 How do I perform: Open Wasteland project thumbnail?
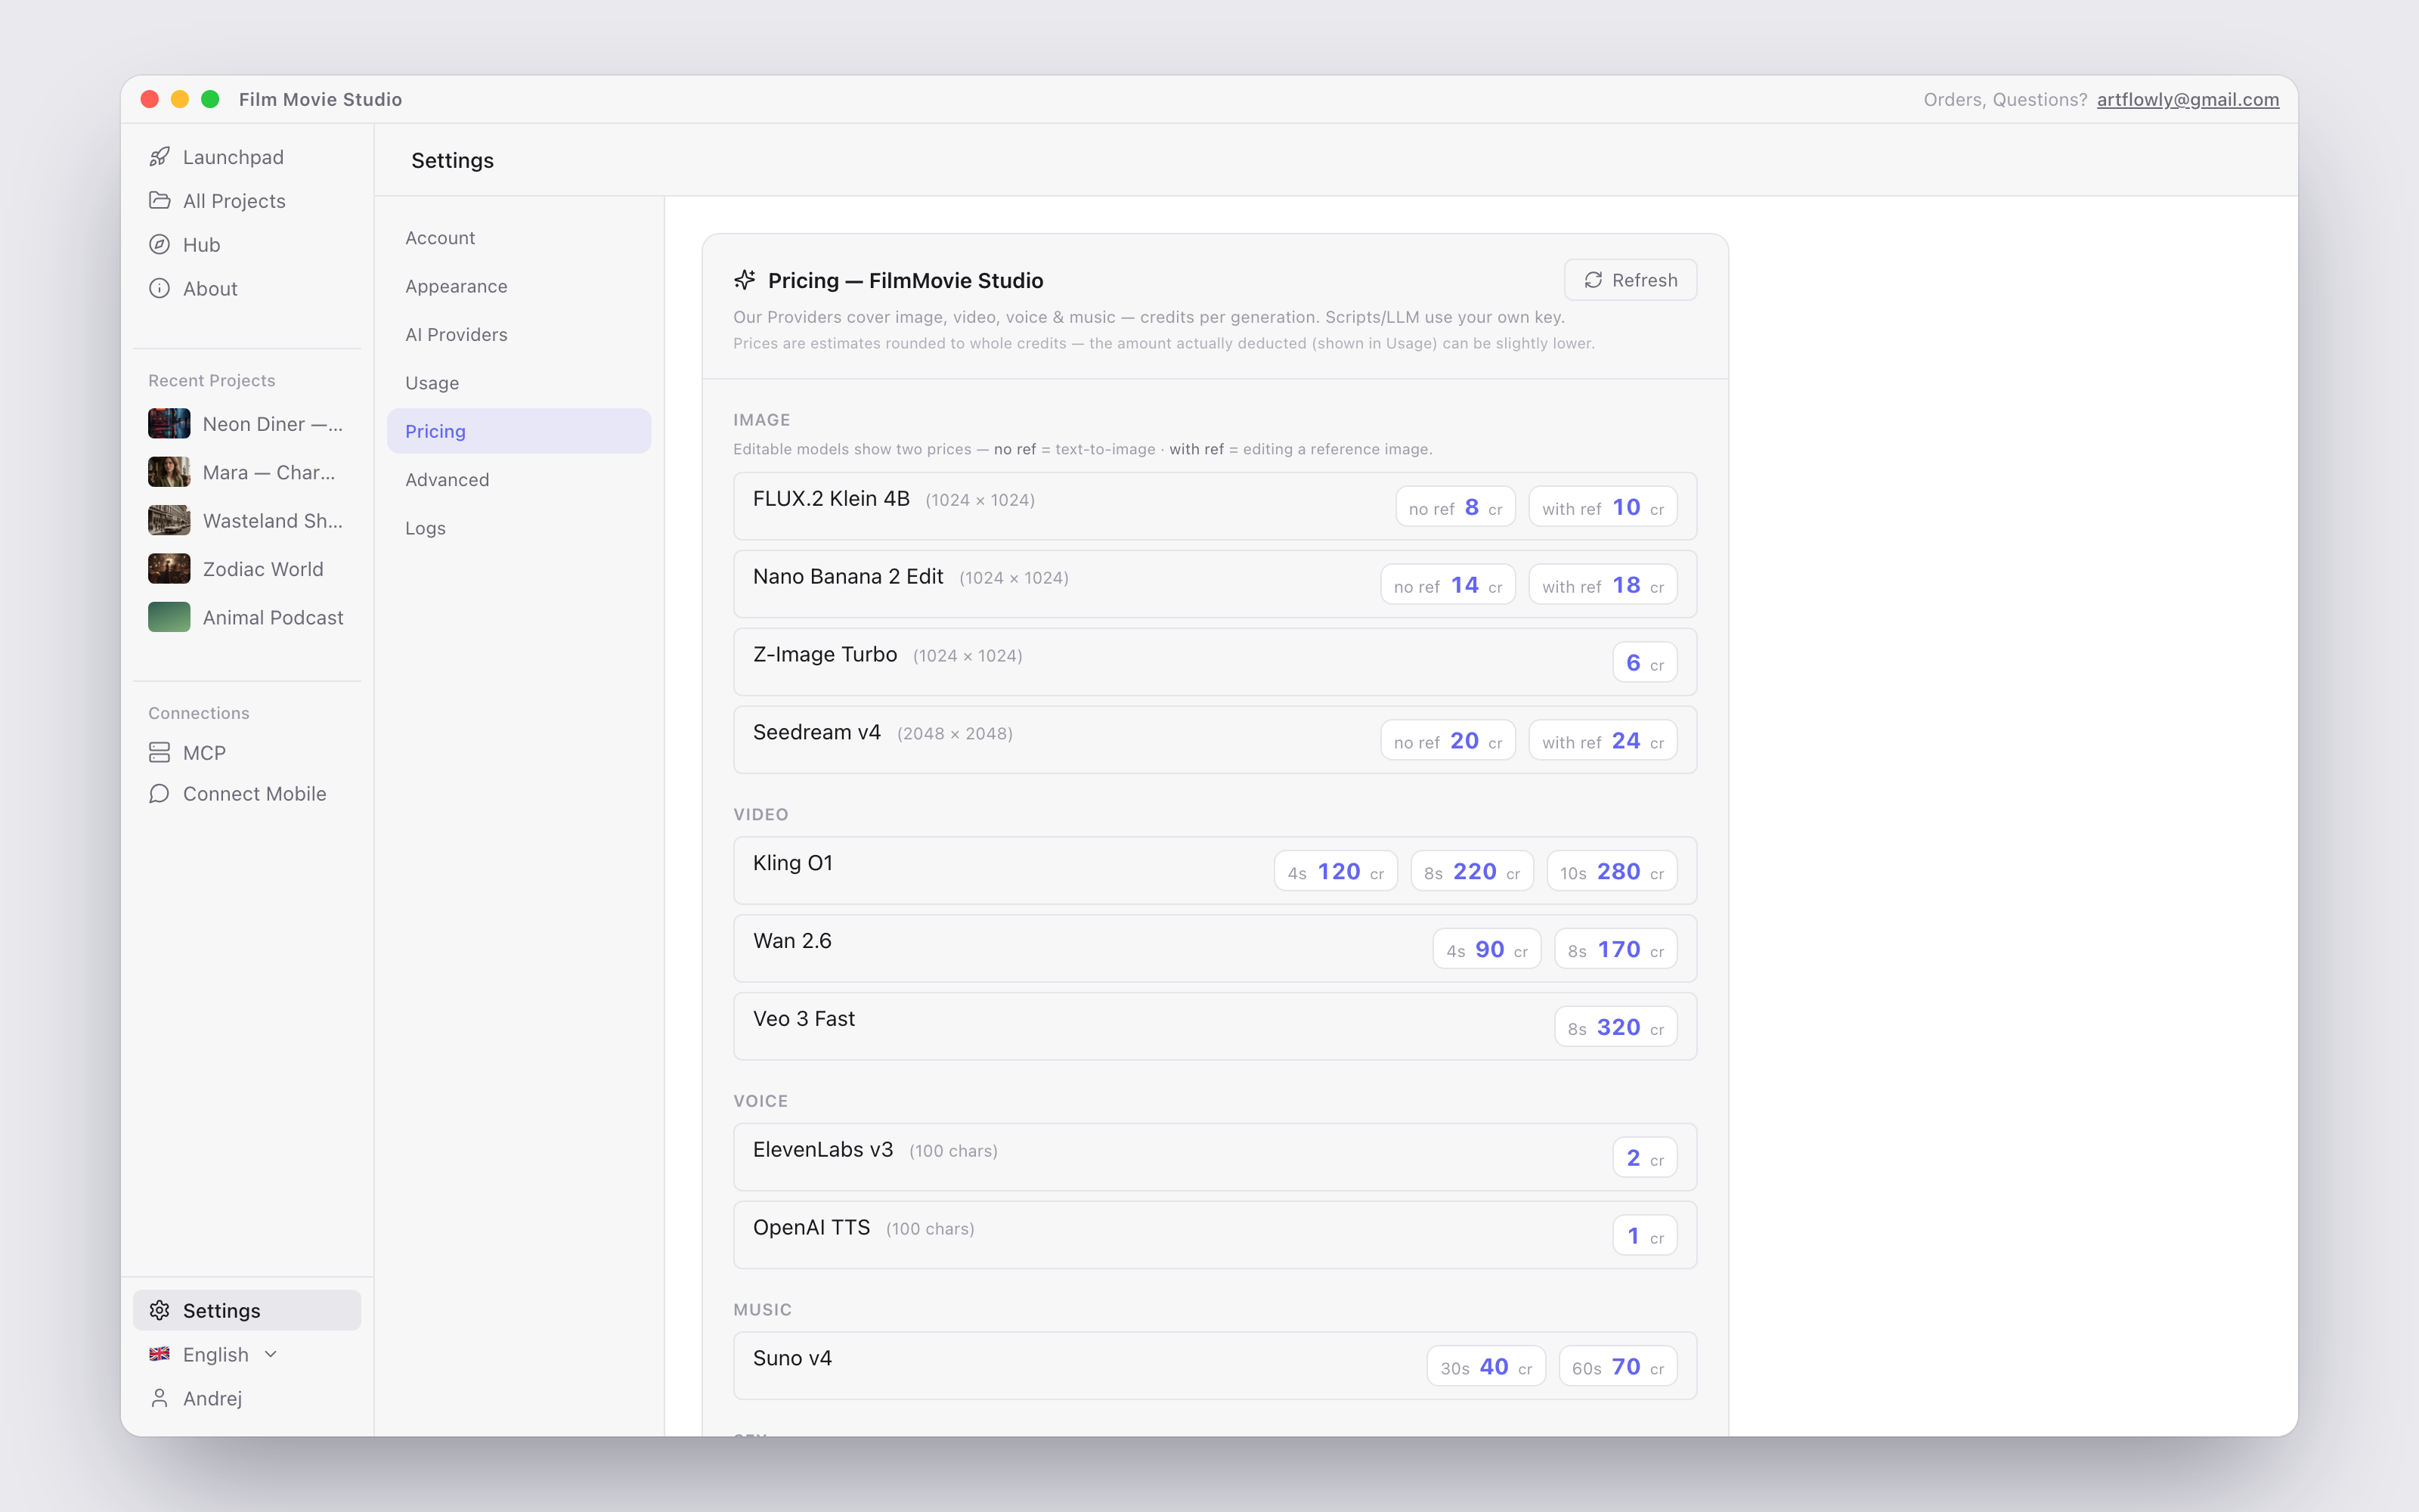pyautogui.click(x=169, y=521)
